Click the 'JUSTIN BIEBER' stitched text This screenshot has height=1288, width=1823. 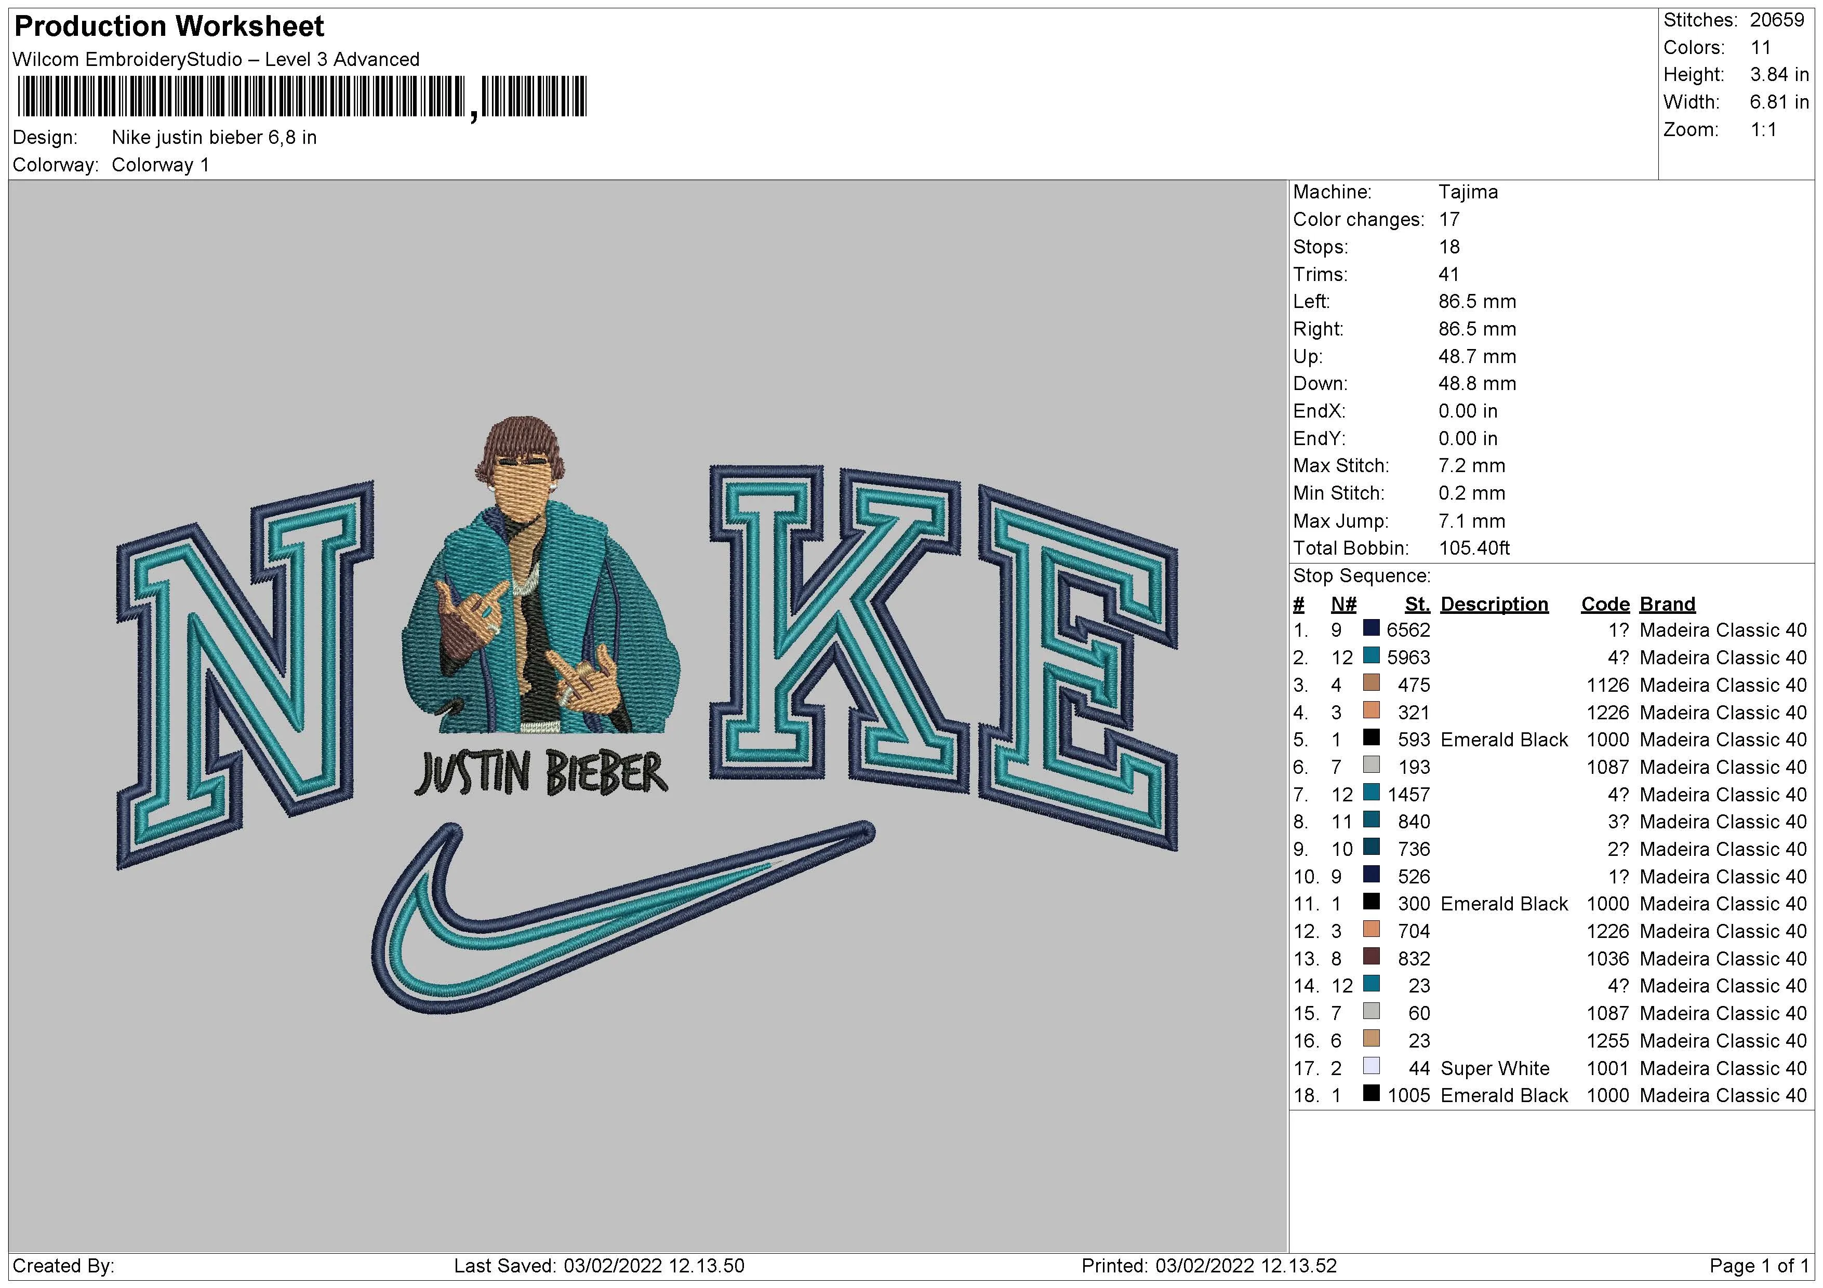click(x=541, y=773)
